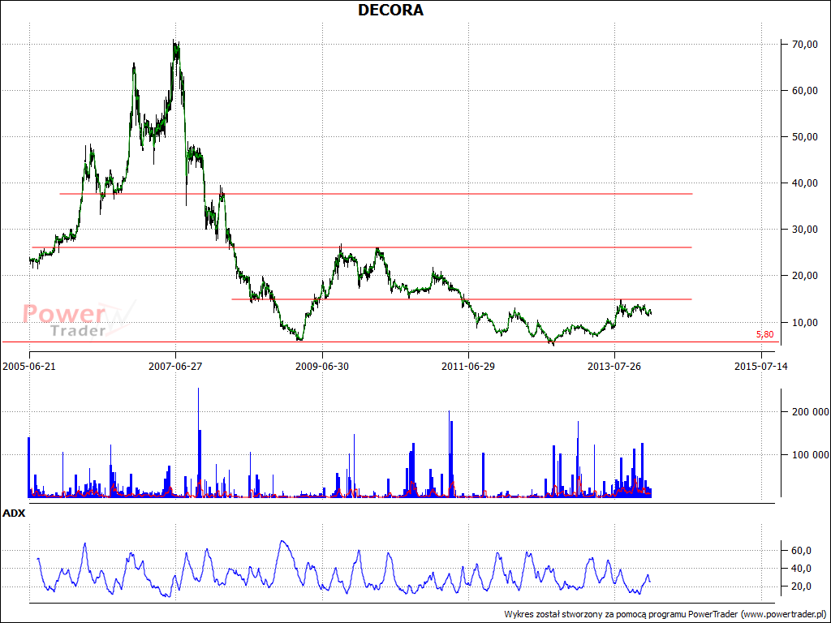Select the 30,00 price axis label

tap(804, 230)
